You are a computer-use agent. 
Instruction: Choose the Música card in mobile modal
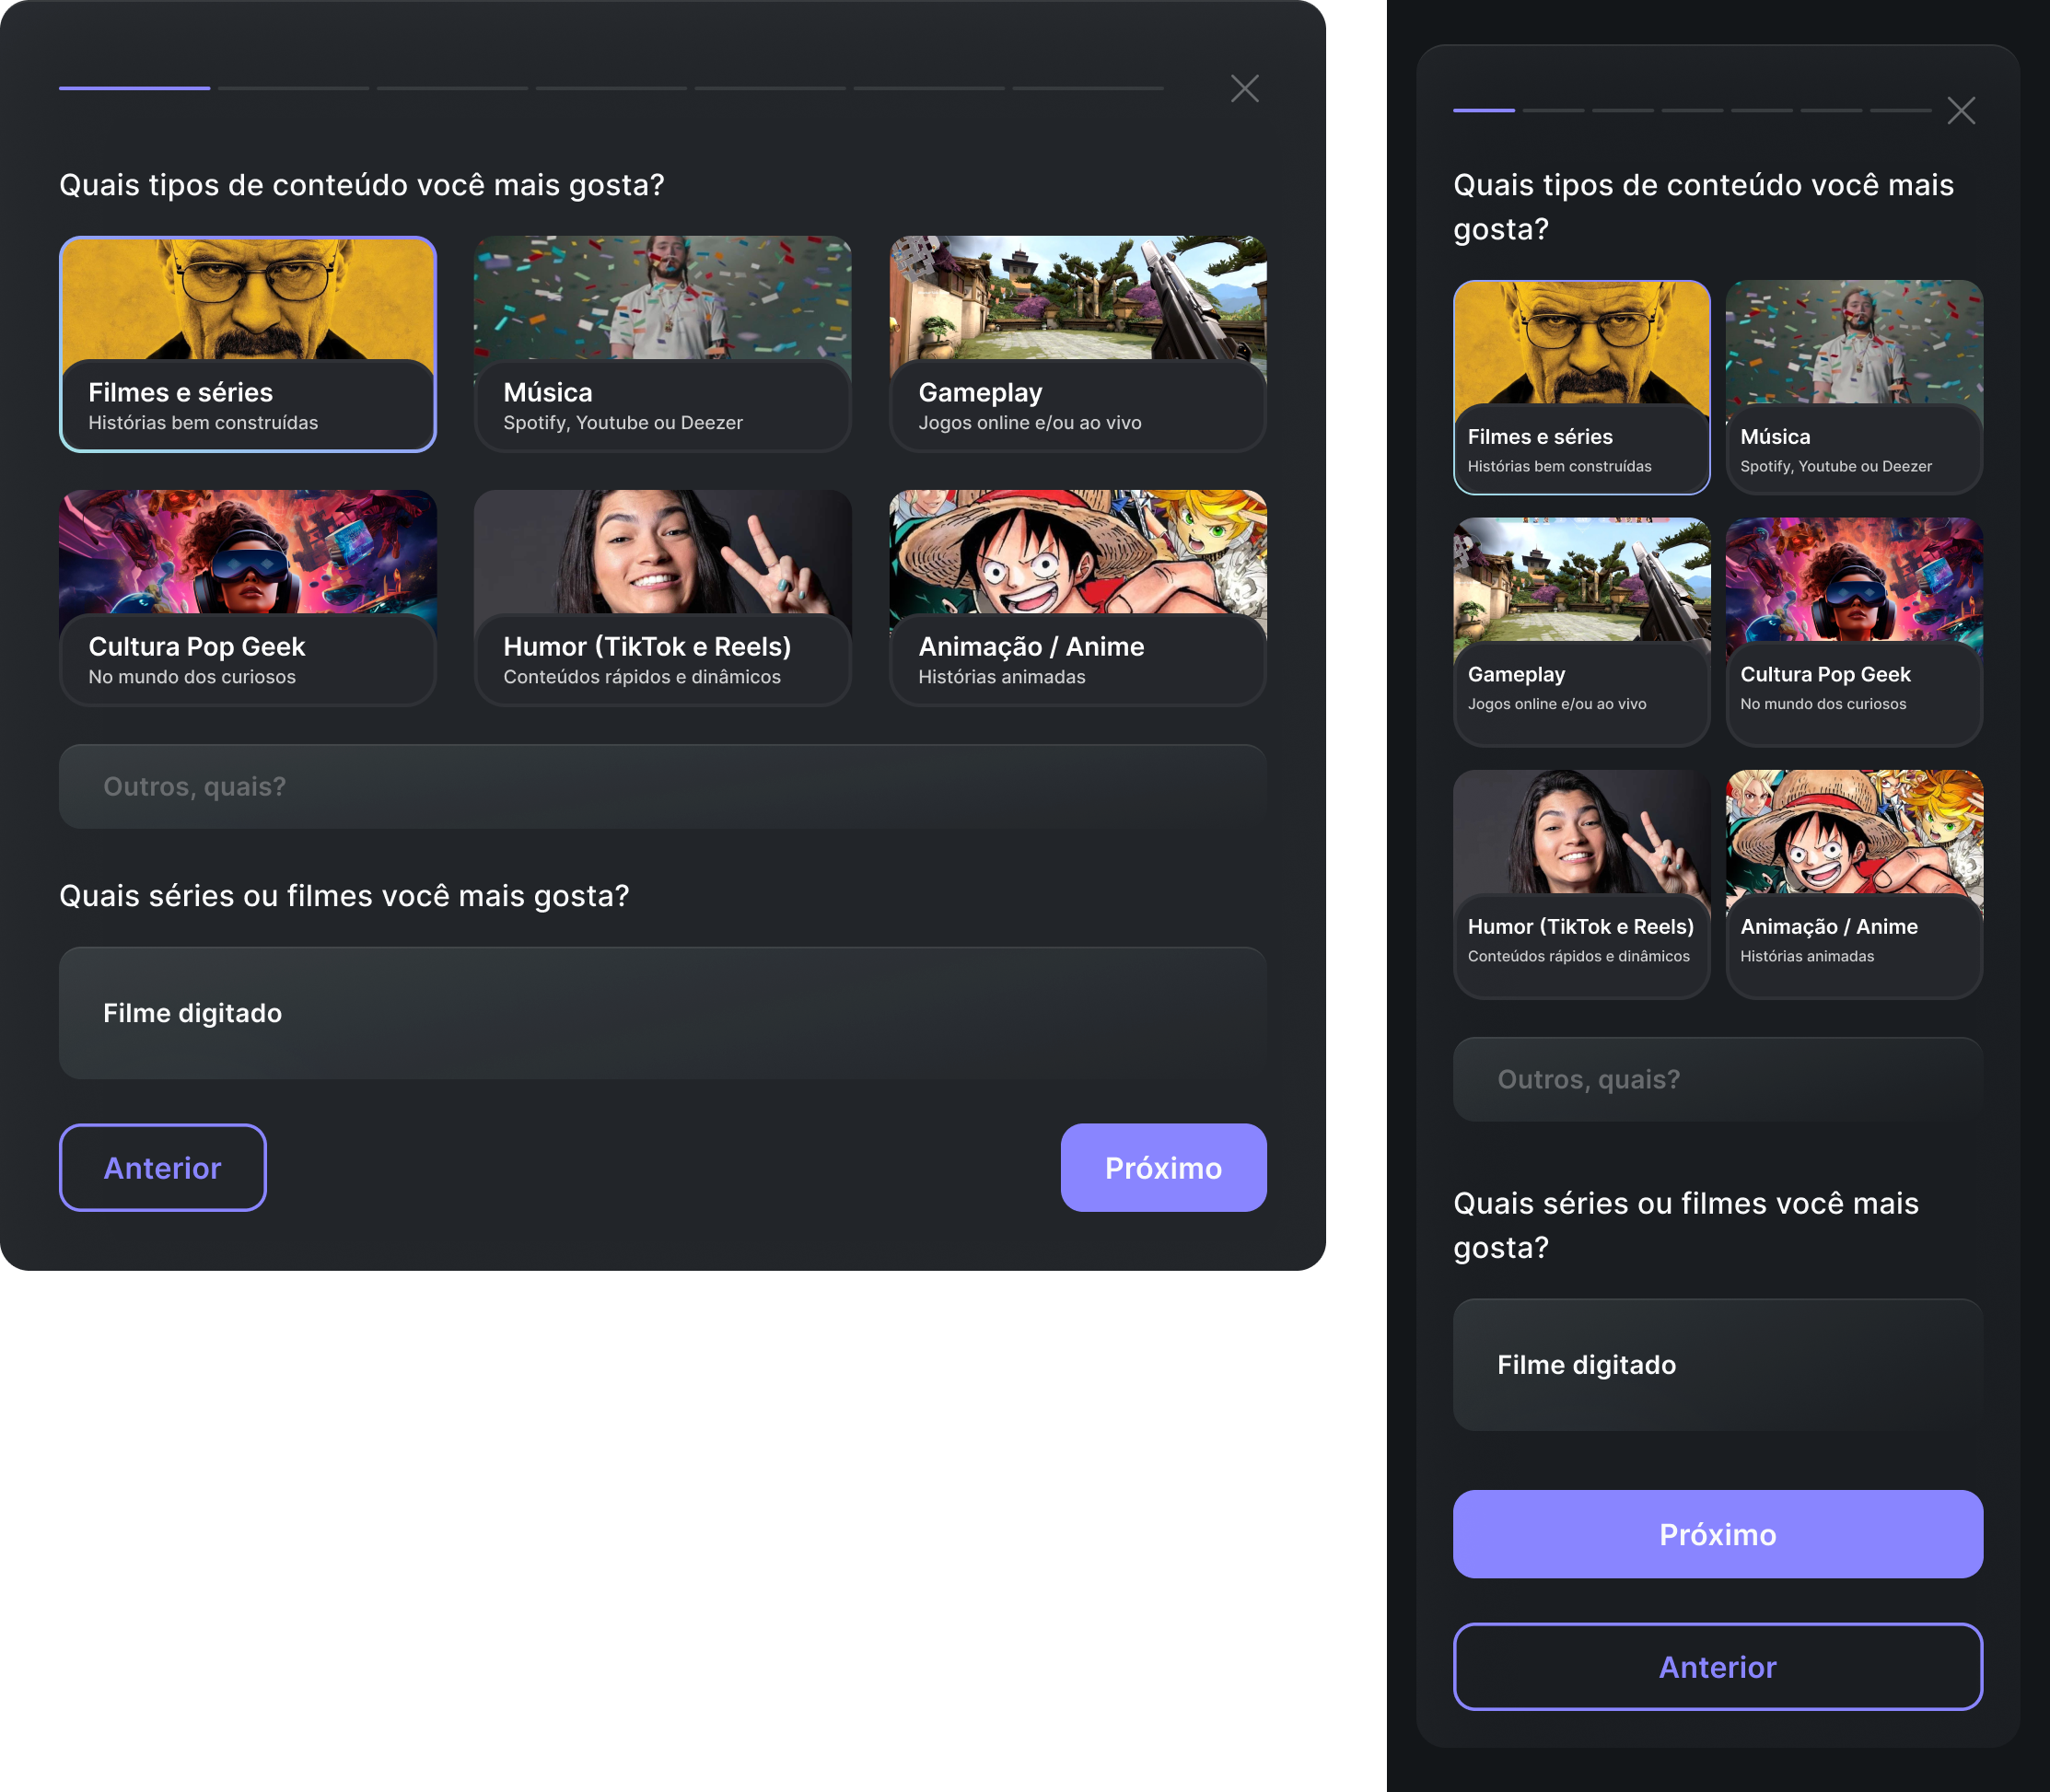[x=1854, y=387]
